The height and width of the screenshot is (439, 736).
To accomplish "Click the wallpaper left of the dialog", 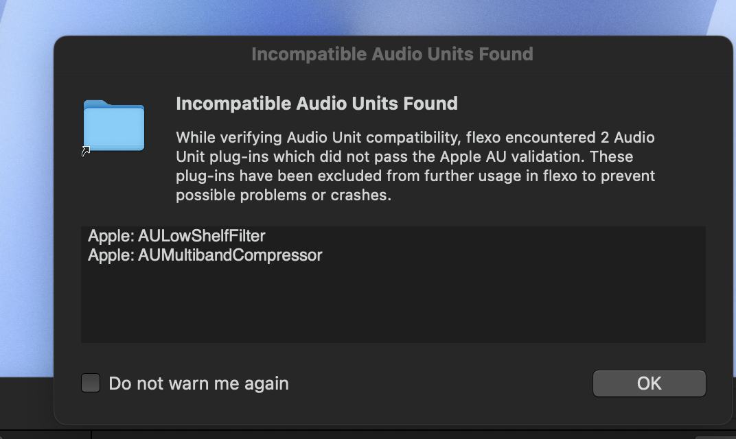I will coord(26,206).
